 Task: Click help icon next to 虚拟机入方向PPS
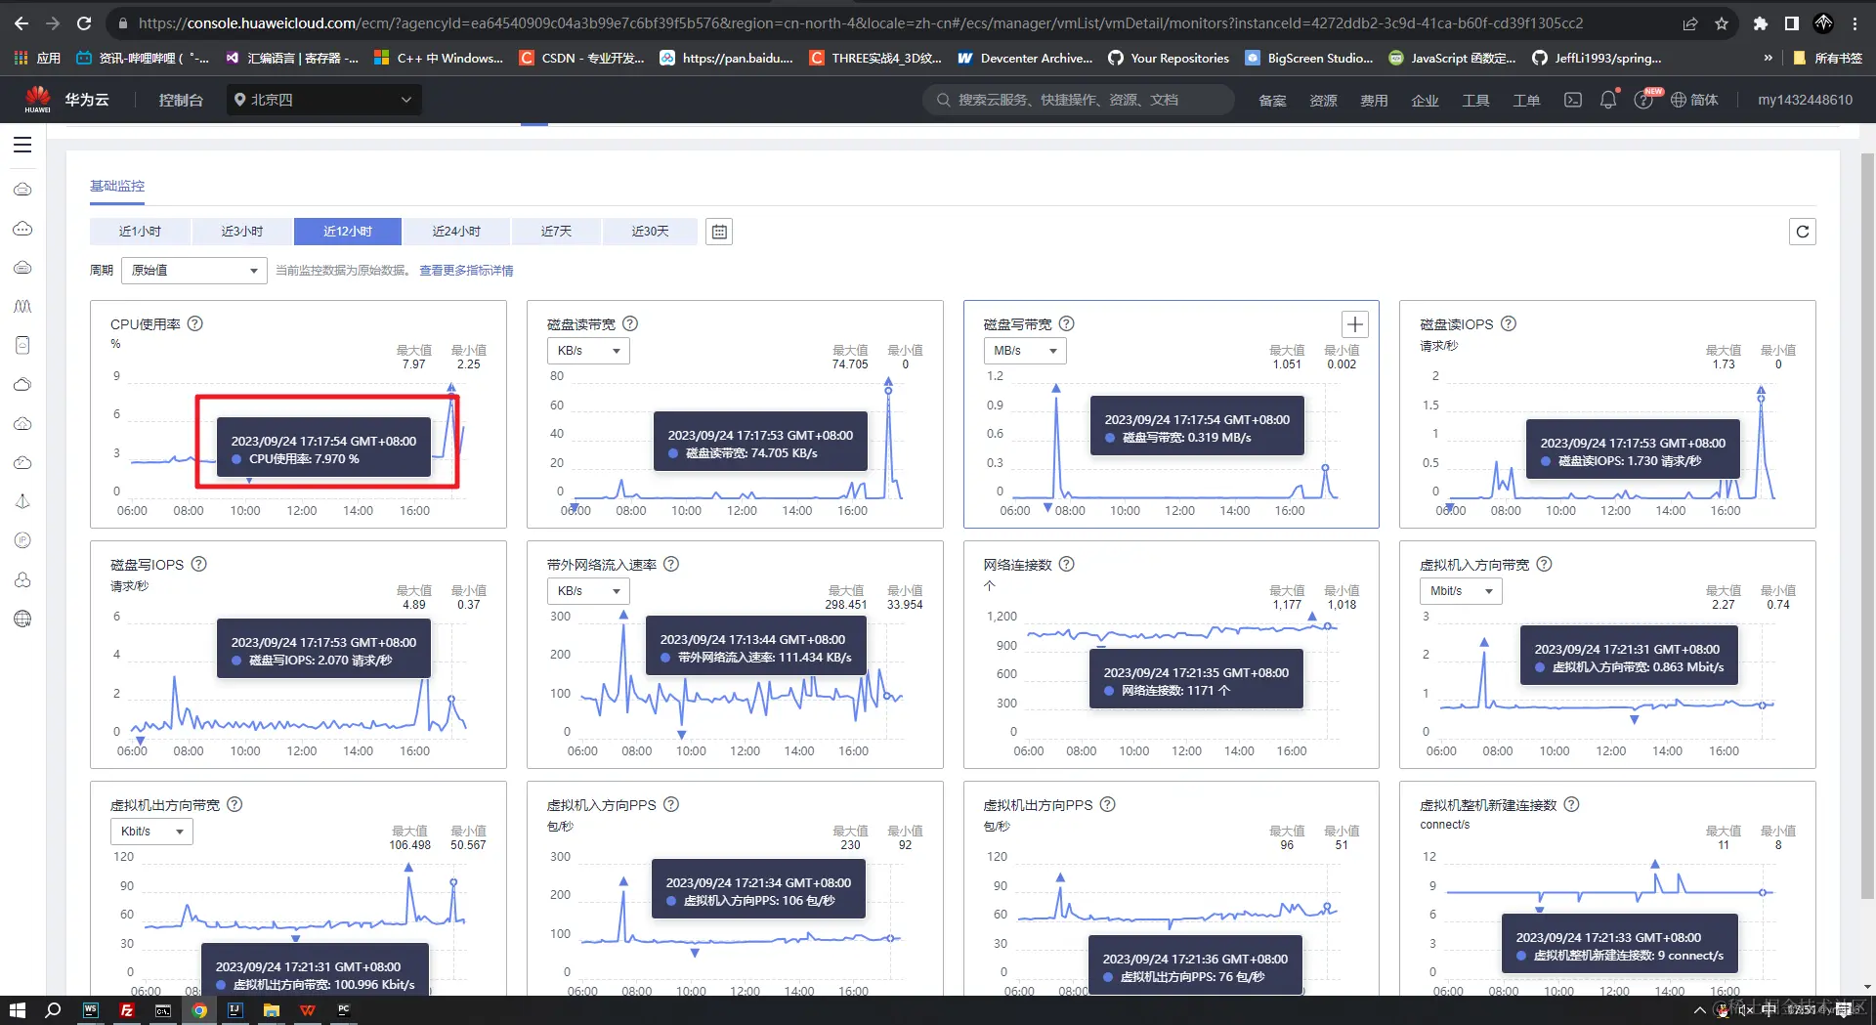(671, 804)
